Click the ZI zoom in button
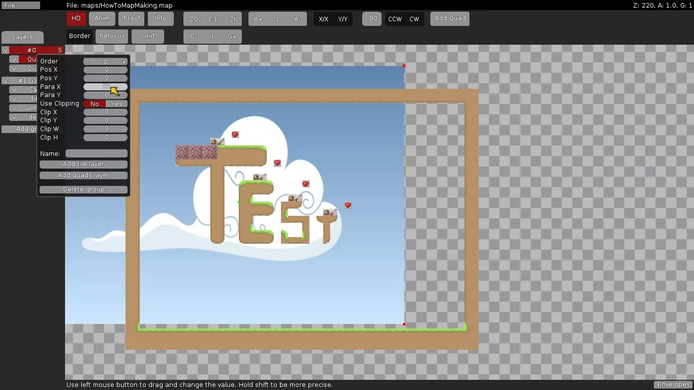The height and width of the screenshot is (390, 694). (x=232, y=19)
